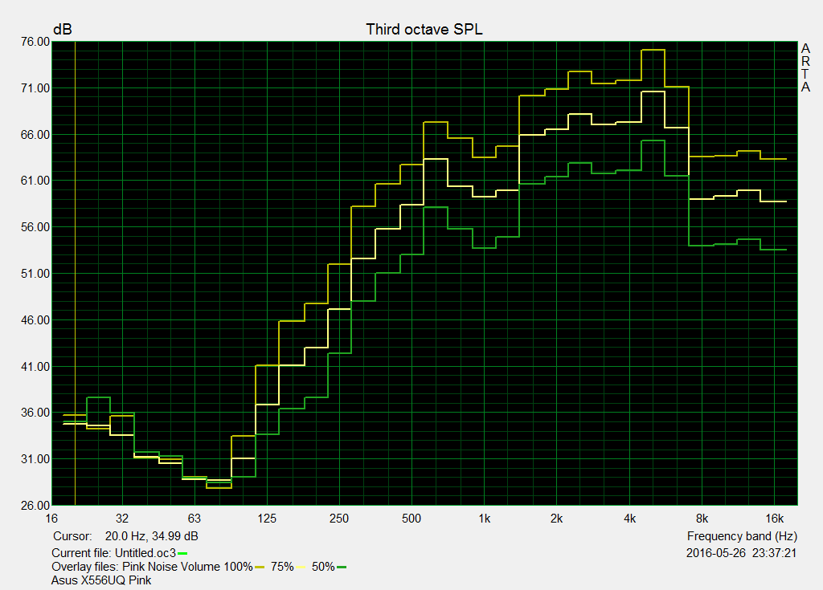Click the 'Frequency band (Hz)' axis caption

(x=742, y=536)
